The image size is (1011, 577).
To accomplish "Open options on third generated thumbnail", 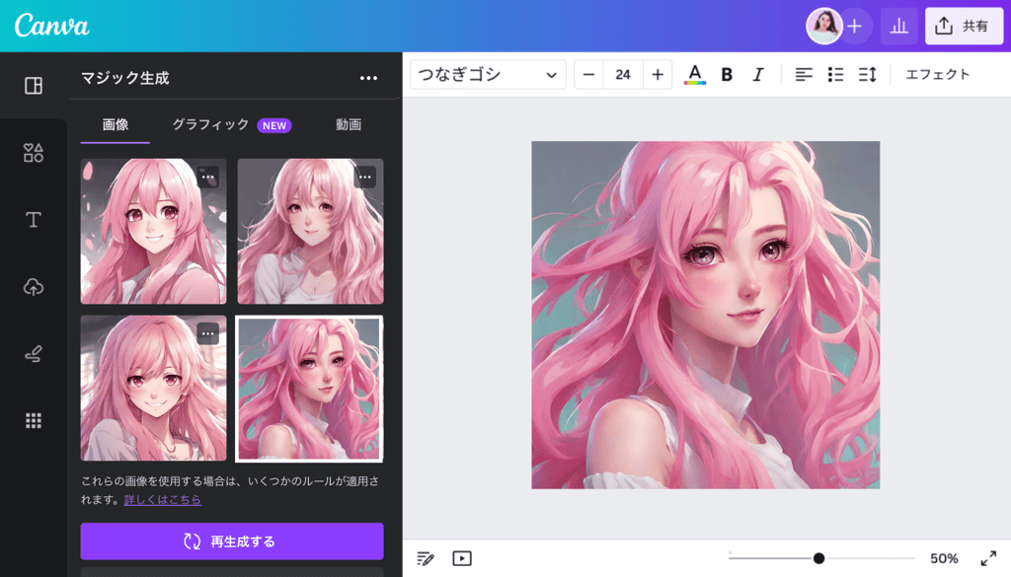I will (x=207, y=333).
